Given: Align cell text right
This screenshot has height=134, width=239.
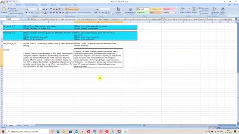Looking at the screenshot, I should (57, 13).
